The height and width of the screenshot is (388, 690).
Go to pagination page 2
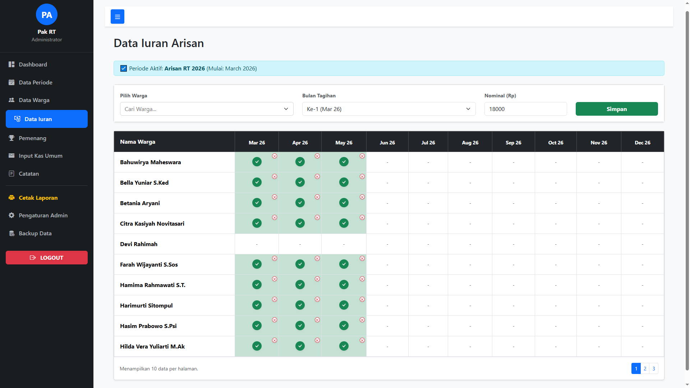[645, 369]
